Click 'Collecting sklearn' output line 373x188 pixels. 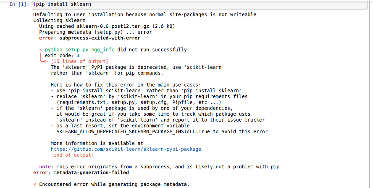coord(59,20)
